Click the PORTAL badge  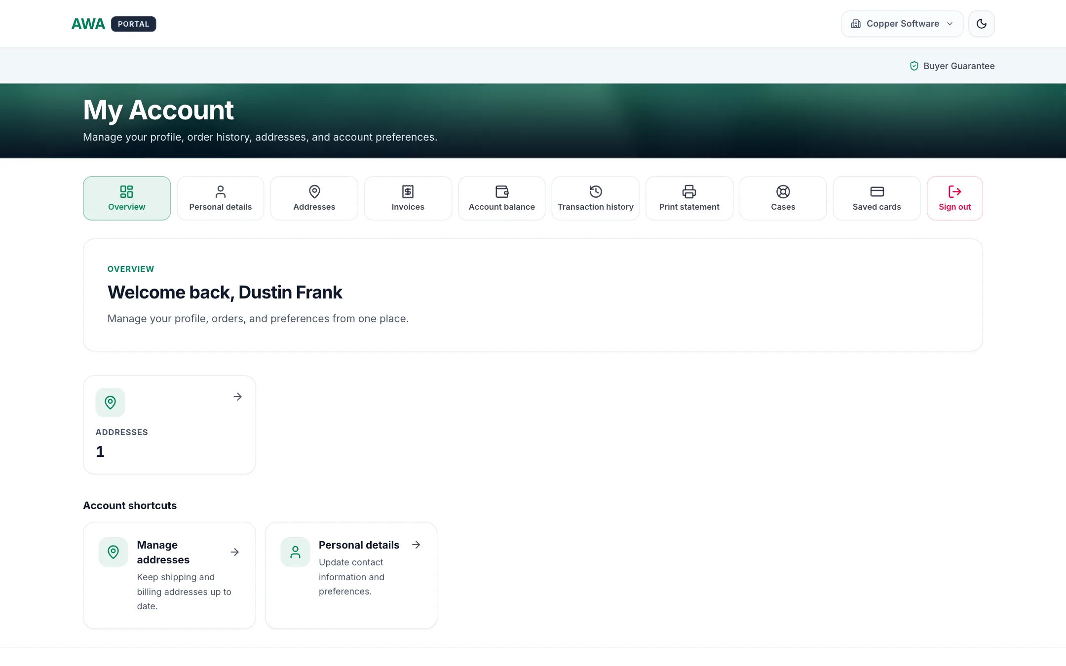[x=133, y=24]
